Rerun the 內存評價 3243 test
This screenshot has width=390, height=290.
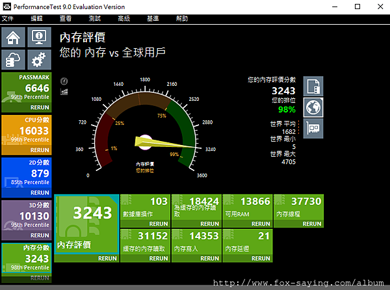[x=107, y=259]
